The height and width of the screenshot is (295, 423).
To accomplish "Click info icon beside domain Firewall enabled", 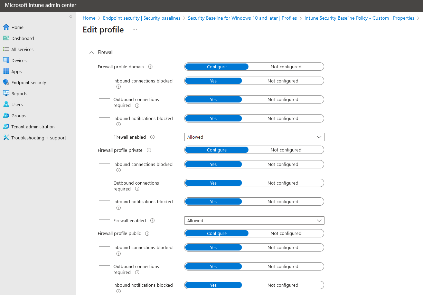I will (x=152, y=137).
